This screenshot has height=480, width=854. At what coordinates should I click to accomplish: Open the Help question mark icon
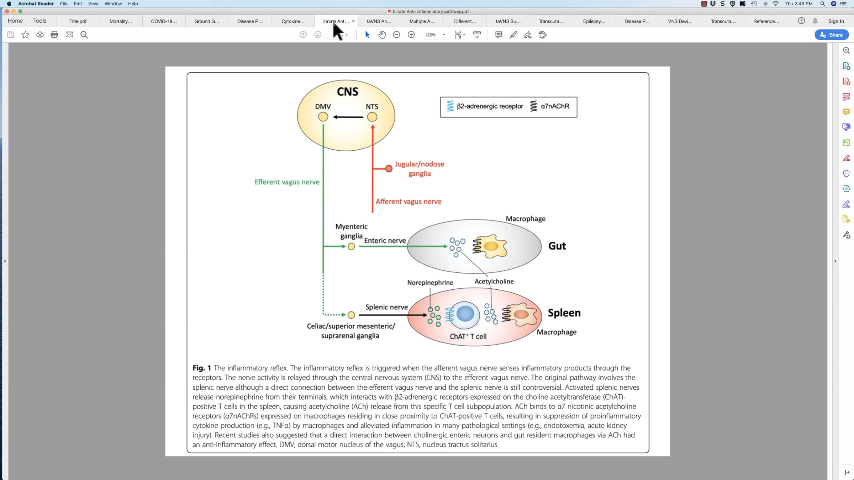tap(801, 21)
